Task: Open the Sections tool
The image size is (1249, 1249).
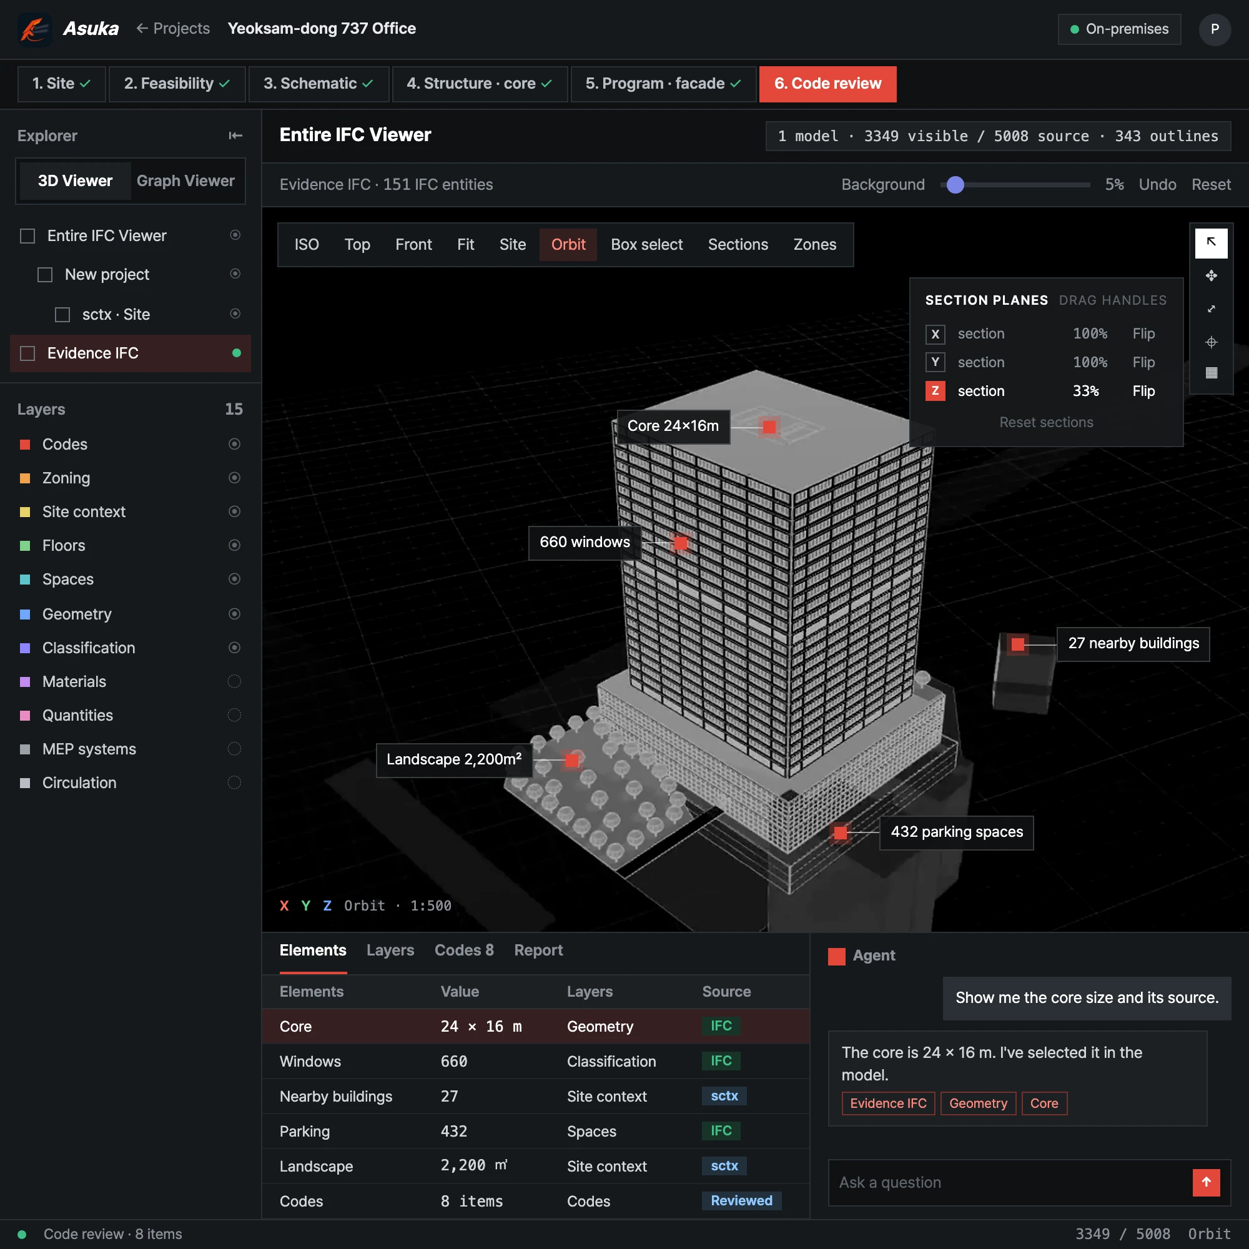Action: tap(738, 244)
